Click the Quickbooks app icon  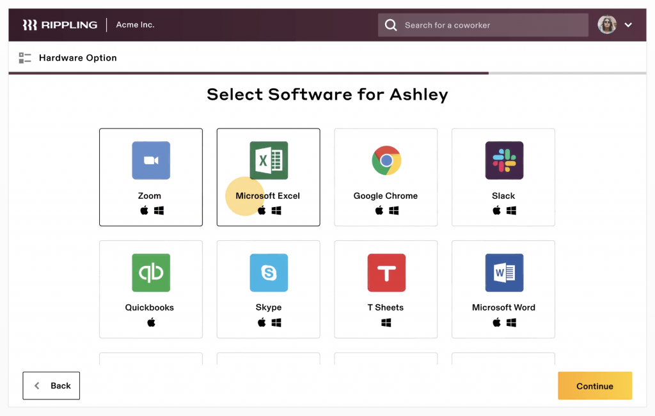[x=151, y=272]
